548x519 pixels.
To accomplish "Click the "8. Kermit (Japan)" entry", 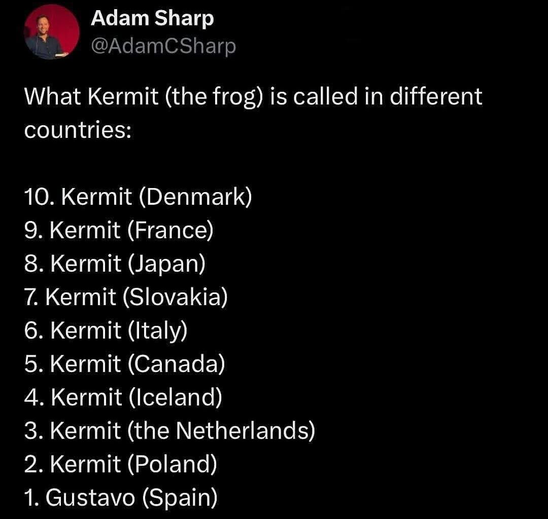I will pyautogui.click(x=114, y=264).
